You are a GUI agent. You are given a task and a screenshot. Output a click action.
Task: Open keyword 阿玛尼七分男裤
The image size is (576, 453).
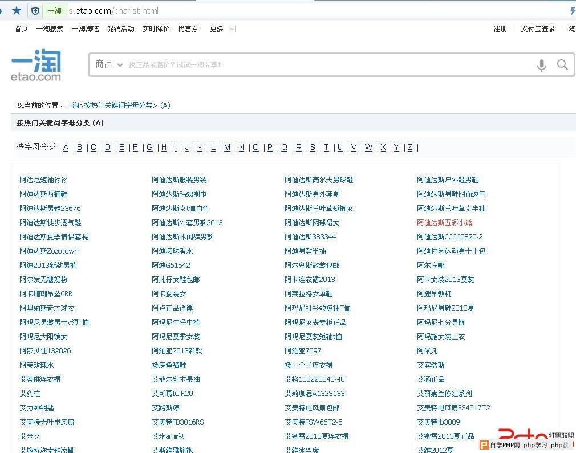click(441, 323)
